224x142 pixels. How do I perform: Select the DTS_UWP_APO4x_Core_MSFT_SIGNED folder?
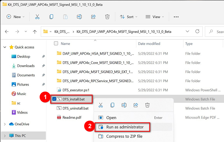coord(98,63)
